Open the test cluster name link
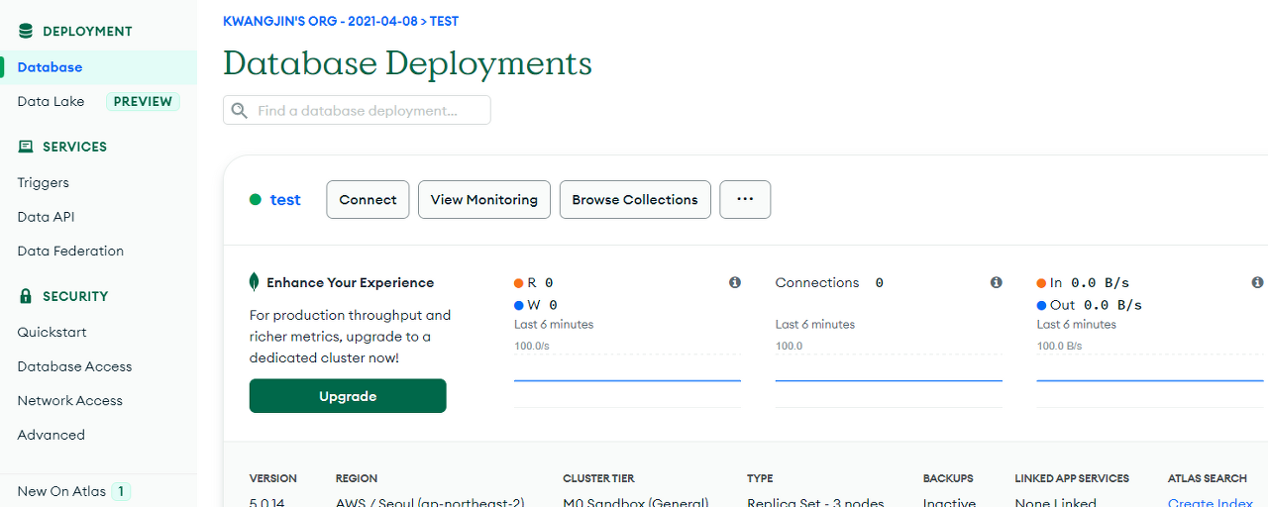1268x507 pixels. (285, 199)
